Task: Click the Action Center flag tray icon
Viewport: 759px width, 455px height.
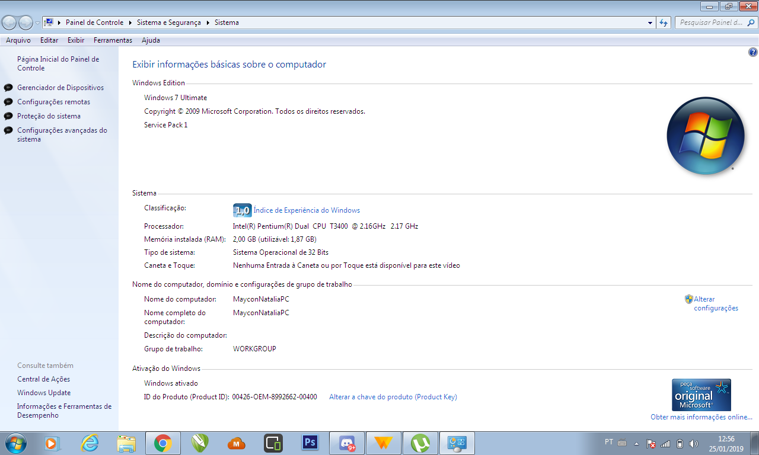Action: pyautogui.click(x=650, y=443)
